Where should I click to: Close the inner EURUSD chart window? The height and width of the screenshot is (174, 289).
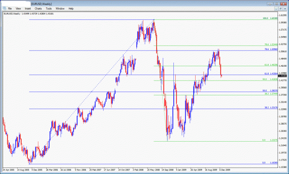tap(285, 8)
